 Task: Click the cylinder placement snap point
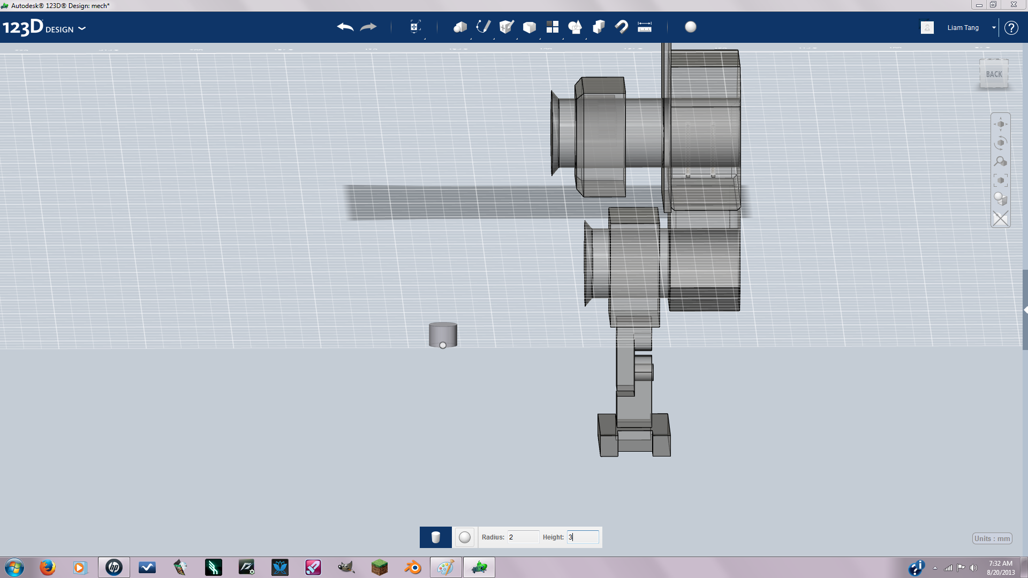[443, 346]
